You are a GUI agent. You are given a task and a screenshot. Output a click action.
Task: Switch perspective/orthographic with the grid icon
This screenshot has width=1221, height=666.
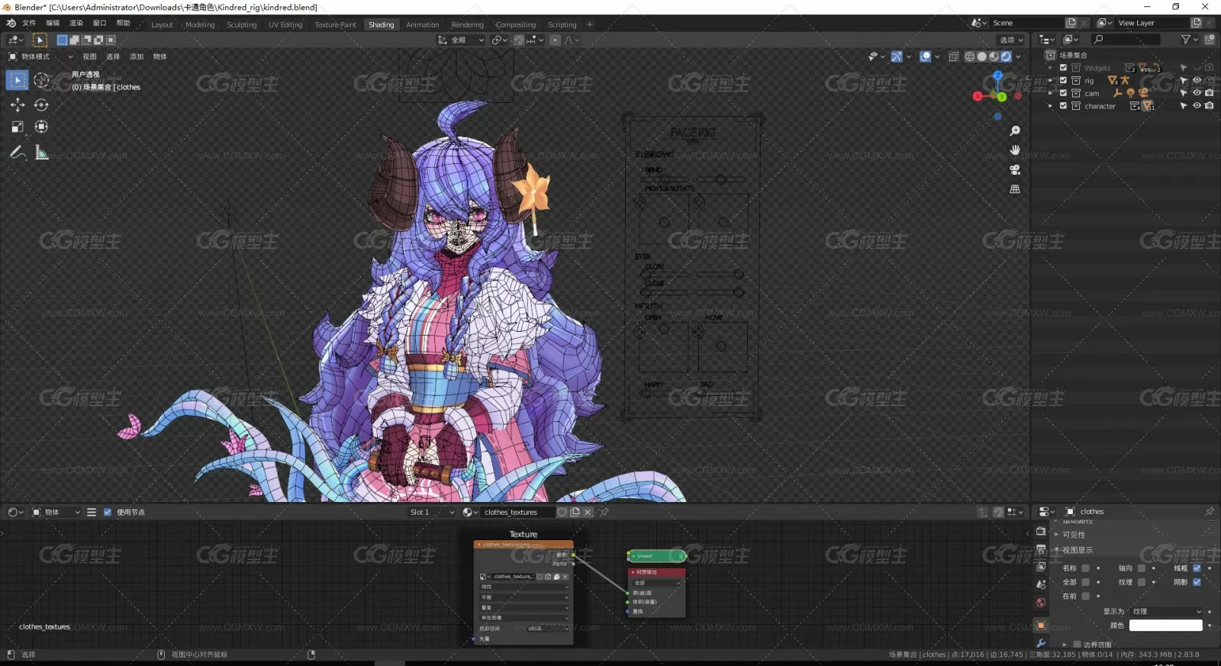point(1015,189)
